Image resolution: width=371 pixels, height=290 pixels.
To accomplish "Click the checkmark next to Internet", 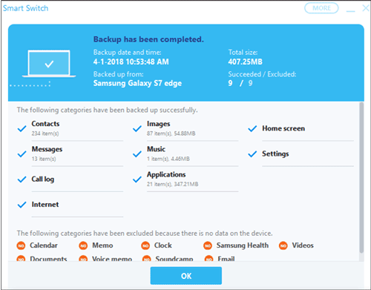I will click(x=22, y=205).
